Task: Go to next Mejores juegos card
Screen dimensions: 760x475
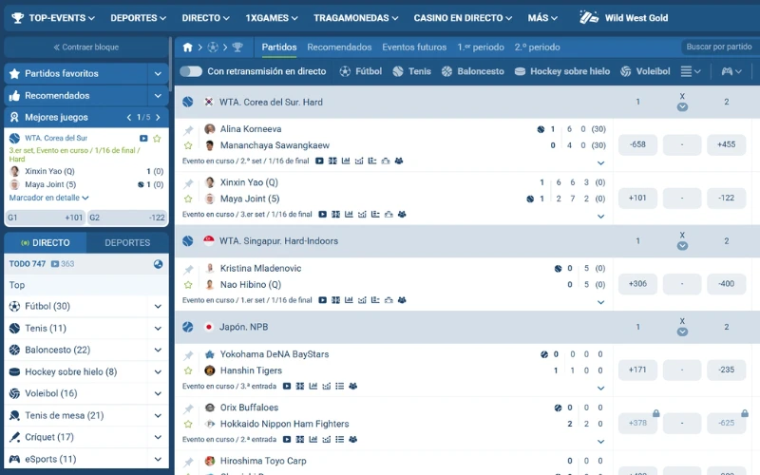Action: [158, 117]
